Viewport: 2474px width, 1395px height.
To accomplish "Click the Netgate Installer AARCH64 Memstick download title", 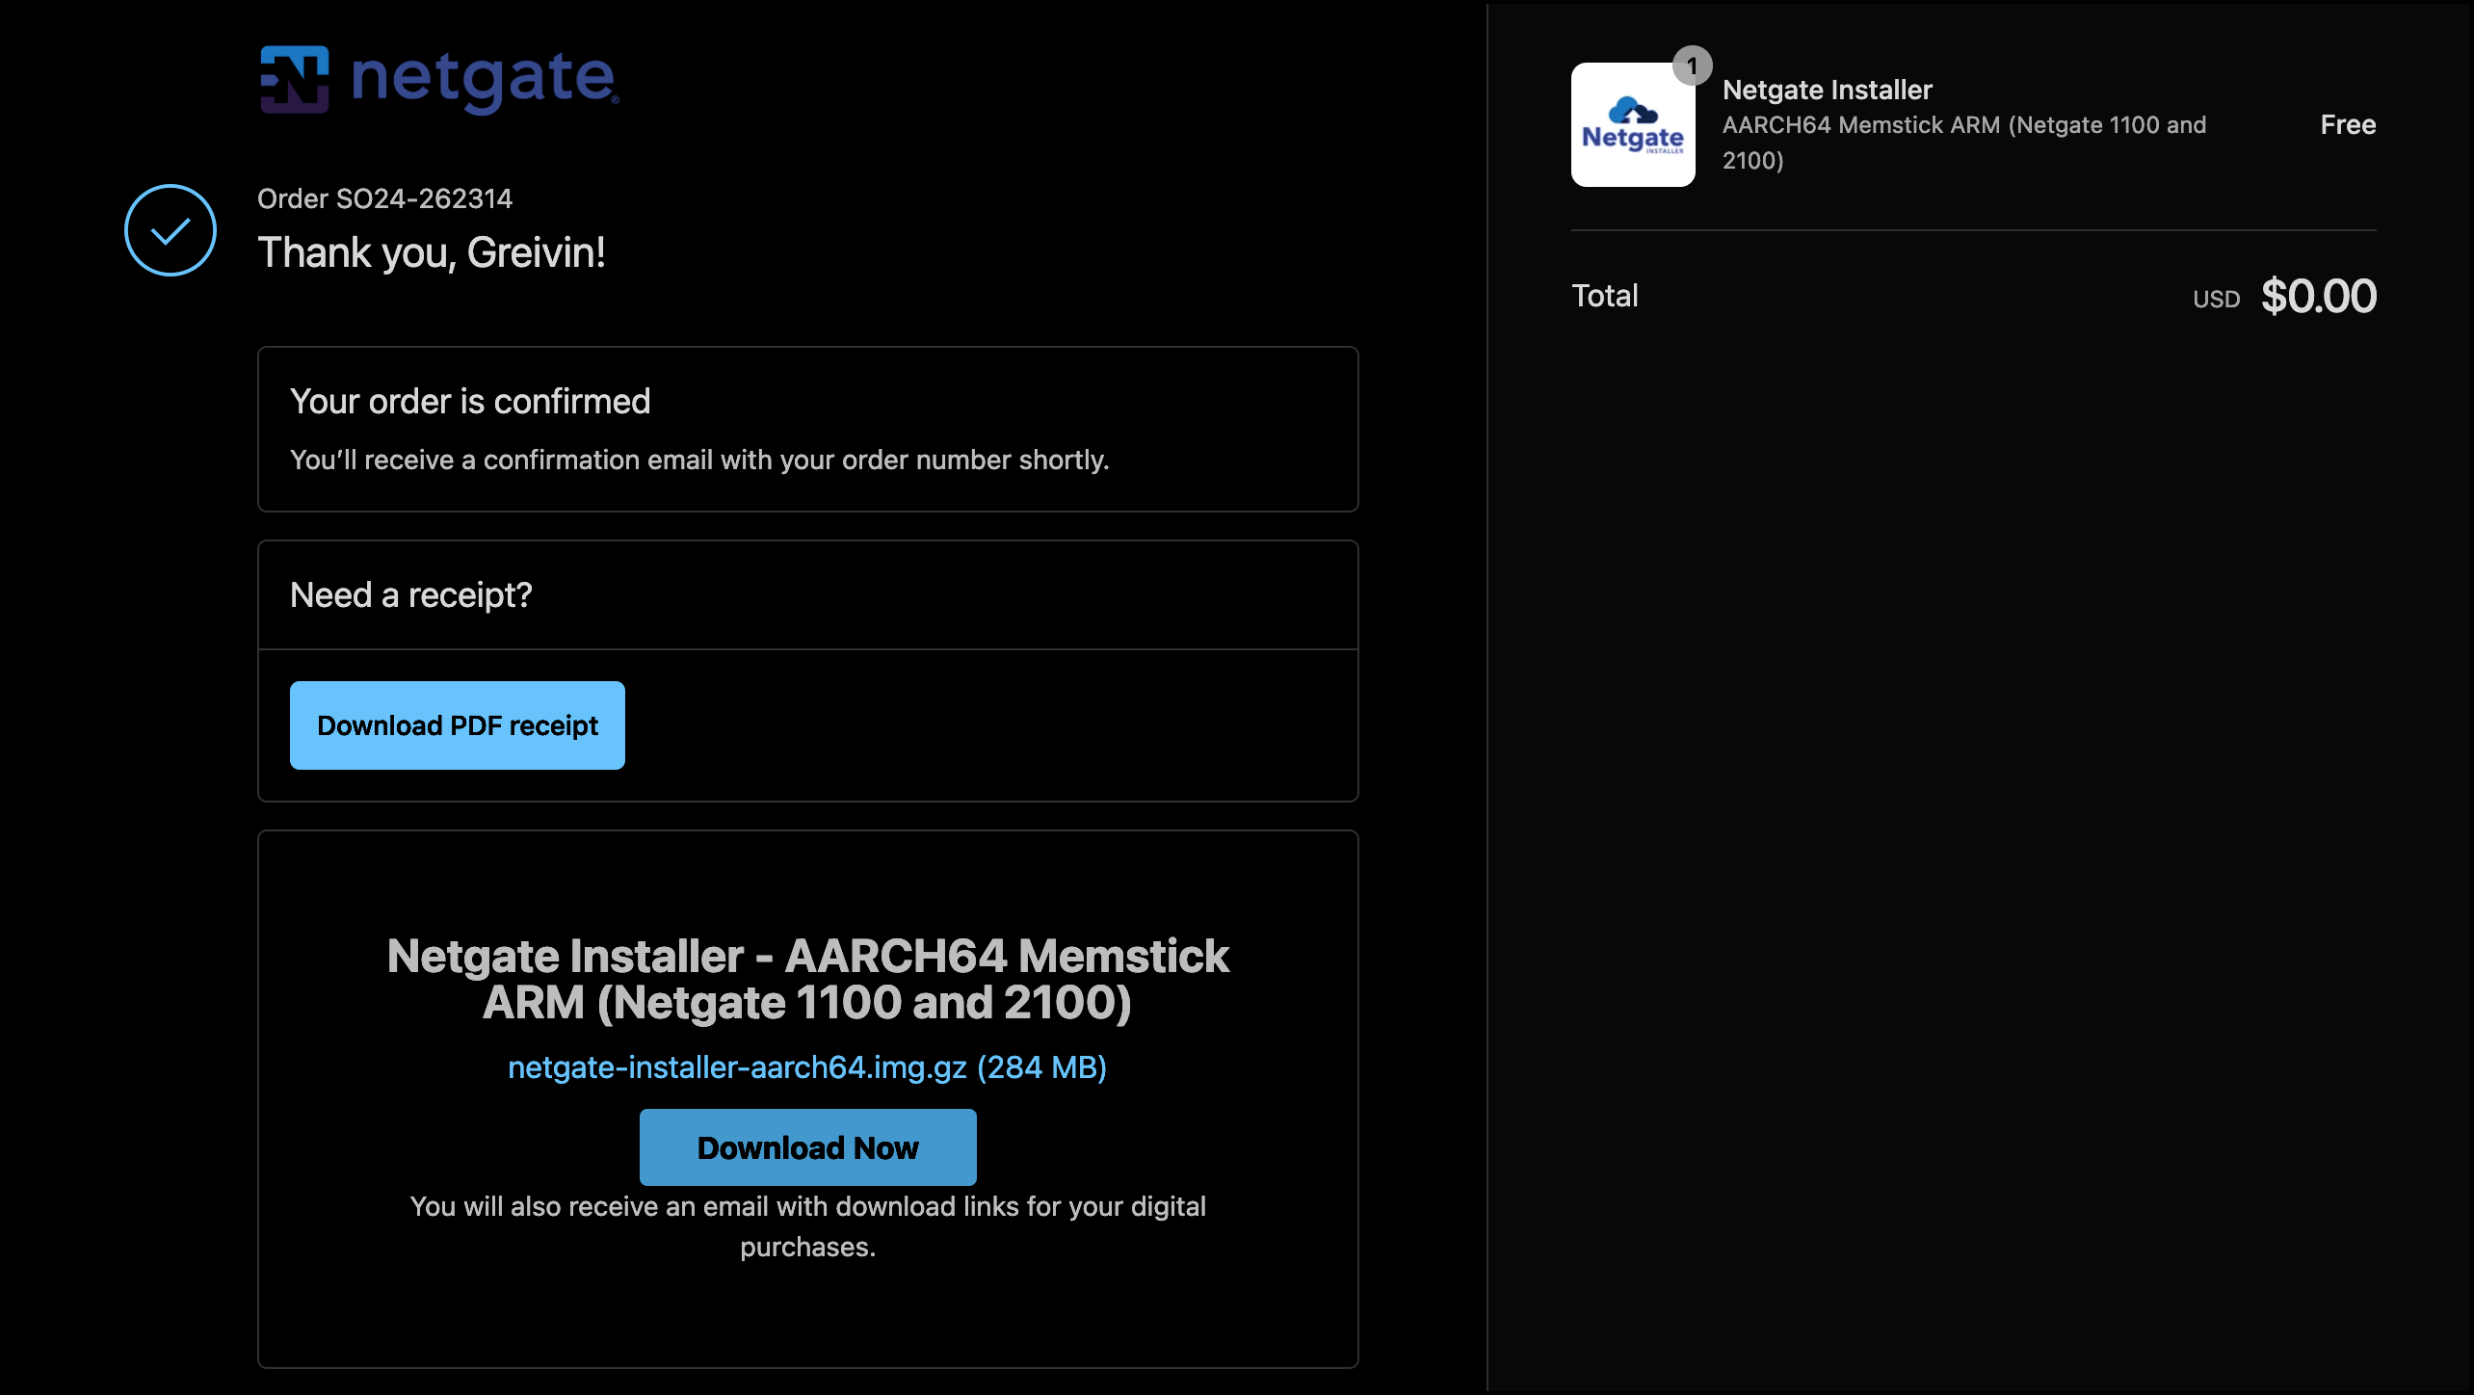I will [x=807, y=979].
